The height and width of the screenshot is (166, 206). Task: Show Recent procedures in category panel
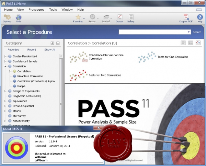coord(32,50)
